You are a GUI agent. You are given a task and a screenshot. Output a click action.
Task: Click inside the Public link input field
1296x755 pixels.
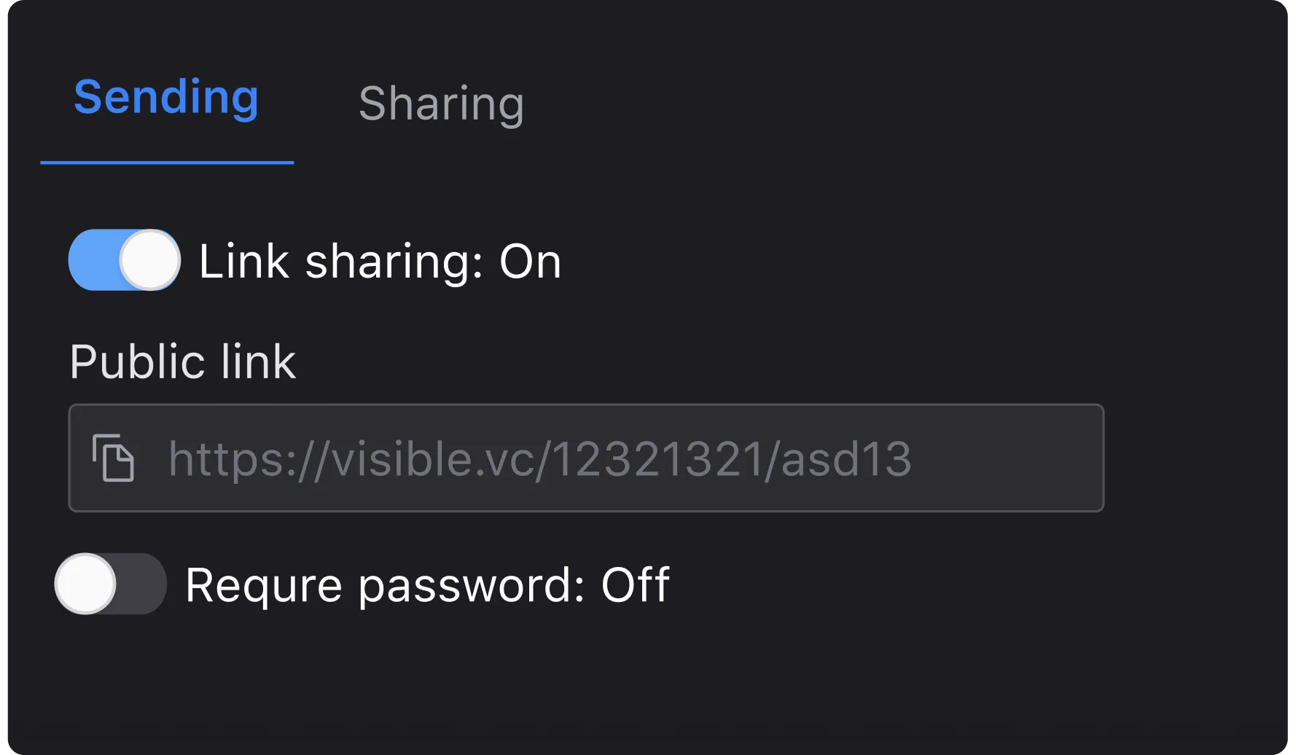click(x=583, y=458)
